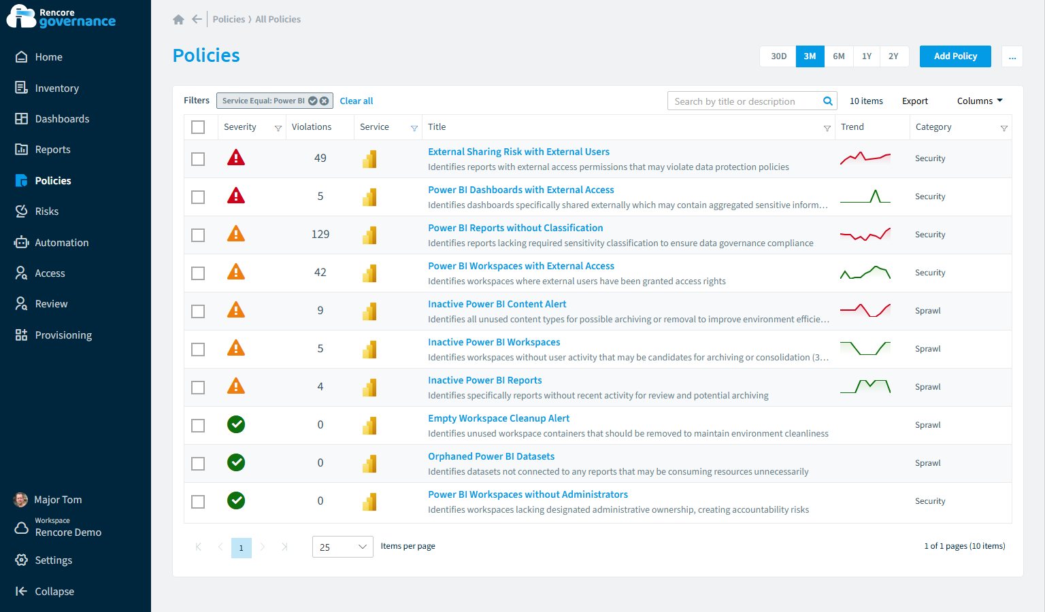The height and width of the screenshot is (612, 1045).
Task: Remove the Service Equal Power BI filter
Action: click(x=325, y=101)
